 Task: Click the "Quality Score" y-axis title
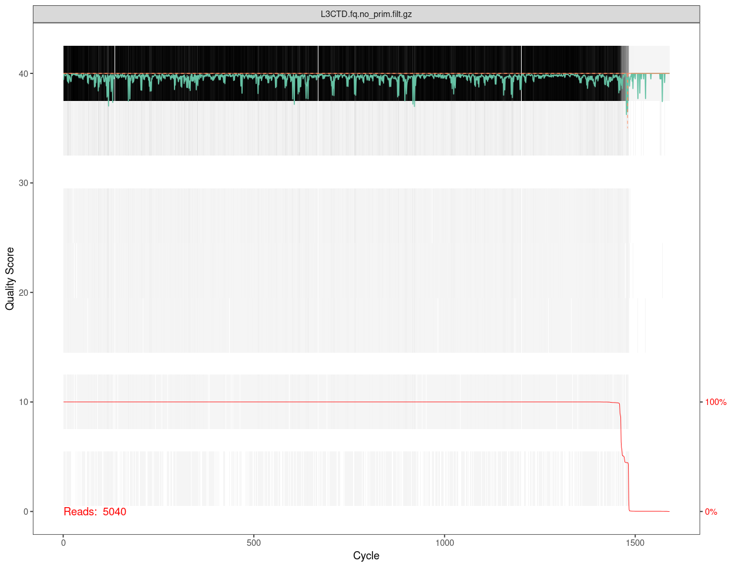pyautogui.click(x=10, y=279)
